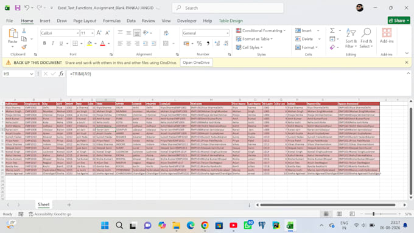Click the Share button
Image resolution: width=414 pixels, height=233 pixels.
tap(399, 20)
